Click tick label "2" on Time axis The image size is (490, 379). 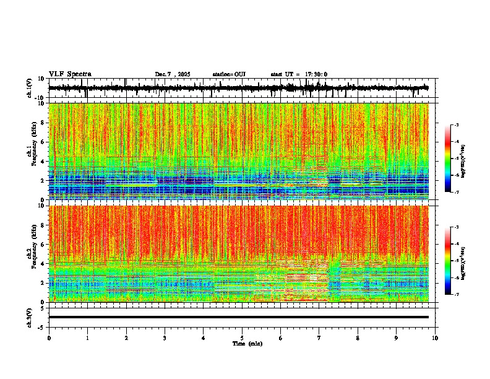pos(126,338)
